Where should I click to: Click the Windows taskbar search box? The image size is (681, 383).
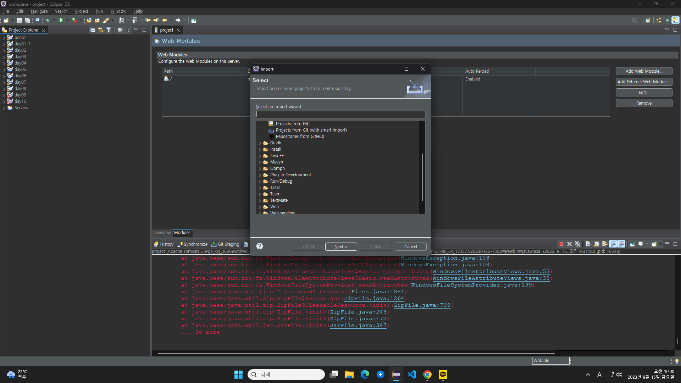point(286,374)
